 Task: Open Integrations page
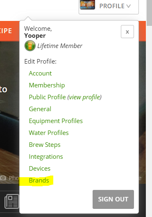(46, 157)
